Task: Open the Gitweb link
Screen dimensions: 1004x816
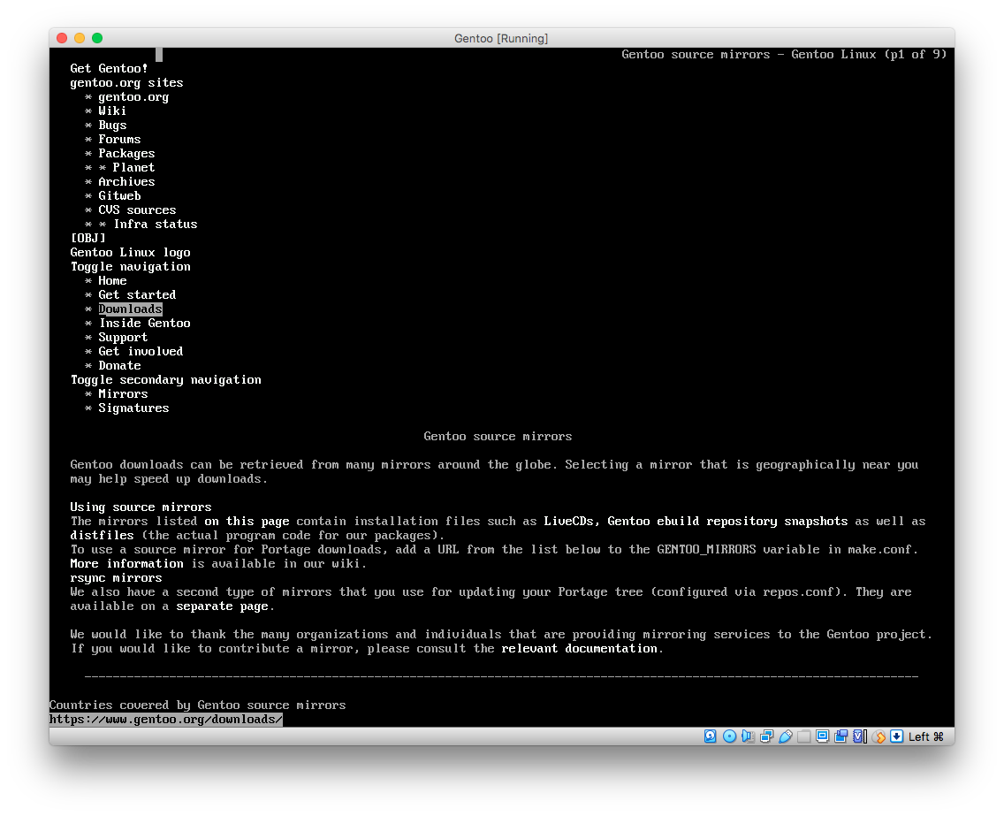Action: pos(119,195)
